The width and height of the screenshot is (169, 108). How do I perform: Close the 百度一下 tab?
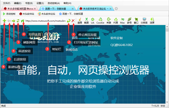pyautogui.click(x=73, y=9)
